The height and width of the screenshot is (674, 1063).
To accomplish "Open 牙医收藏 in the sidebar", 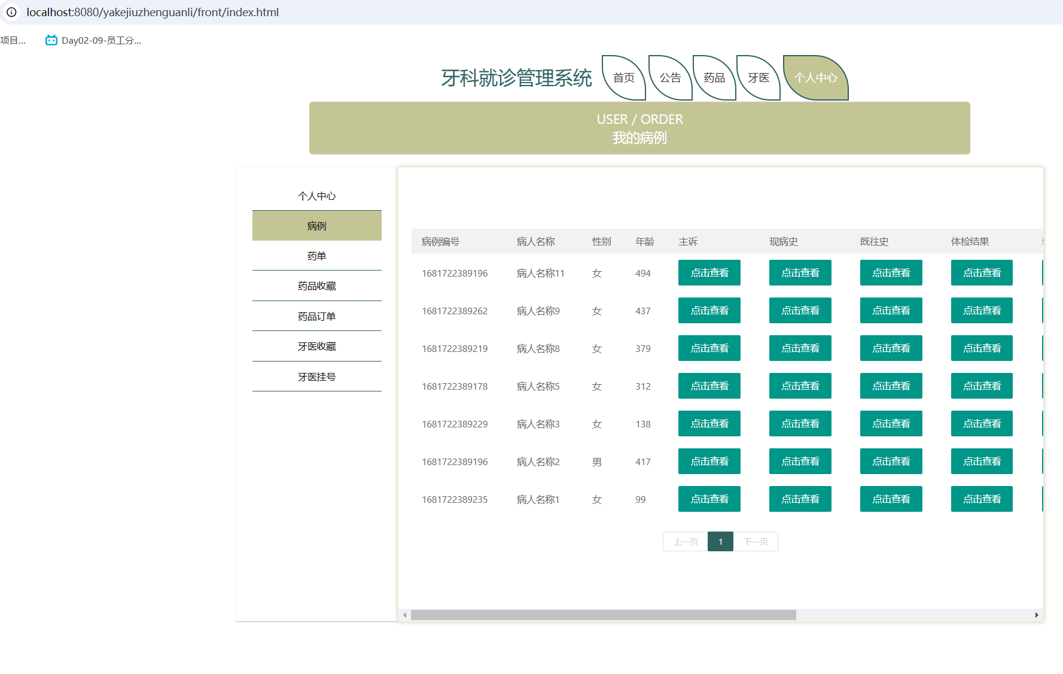I will pyautogui.click(x=317, y=346).
